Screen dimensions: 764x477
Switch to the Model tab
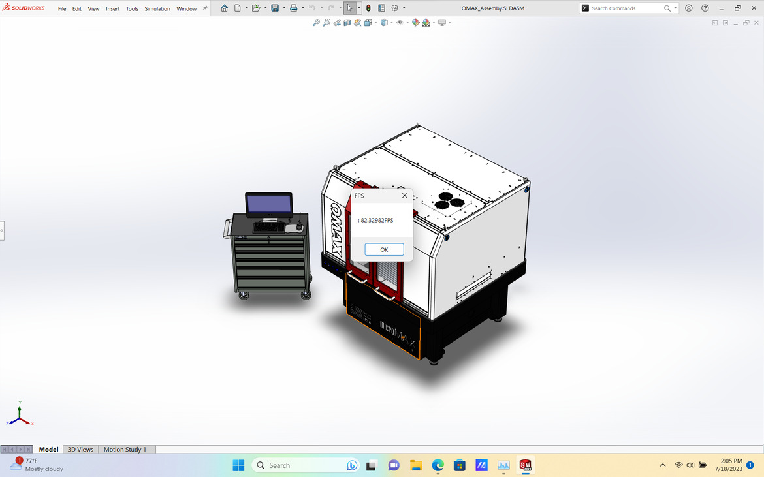(x=49, y=449)
